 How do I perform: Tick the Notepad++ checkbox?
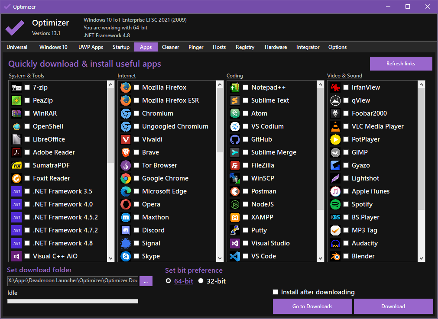(246, 87)
